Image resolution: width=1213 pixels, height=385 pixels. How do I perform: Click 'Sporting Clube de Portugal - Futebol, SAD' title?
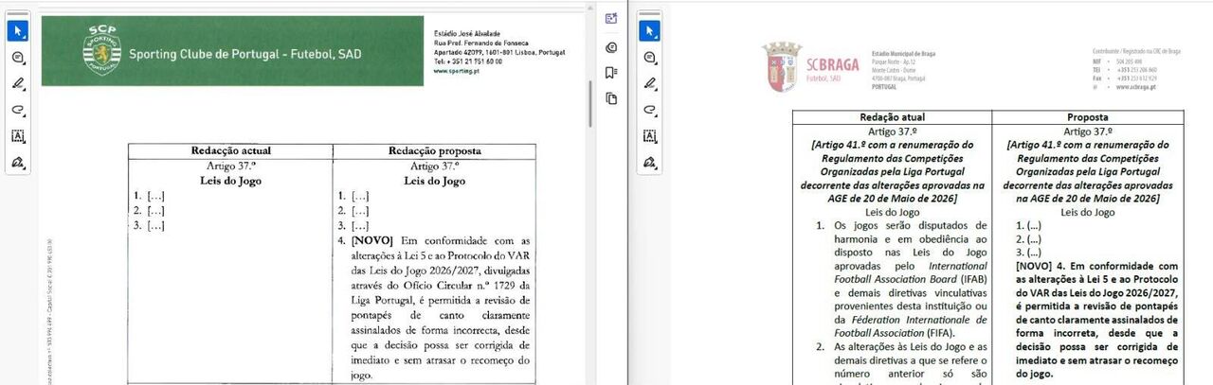(244, 55)
